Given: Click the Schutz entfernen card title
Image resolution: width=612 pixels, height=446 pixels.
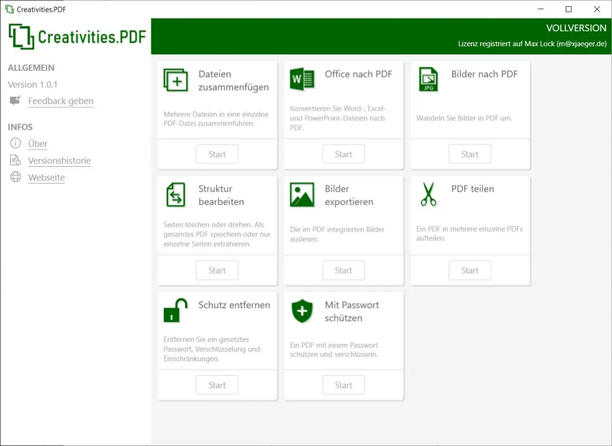Looking at the screenshot, I should pos(234,304).
